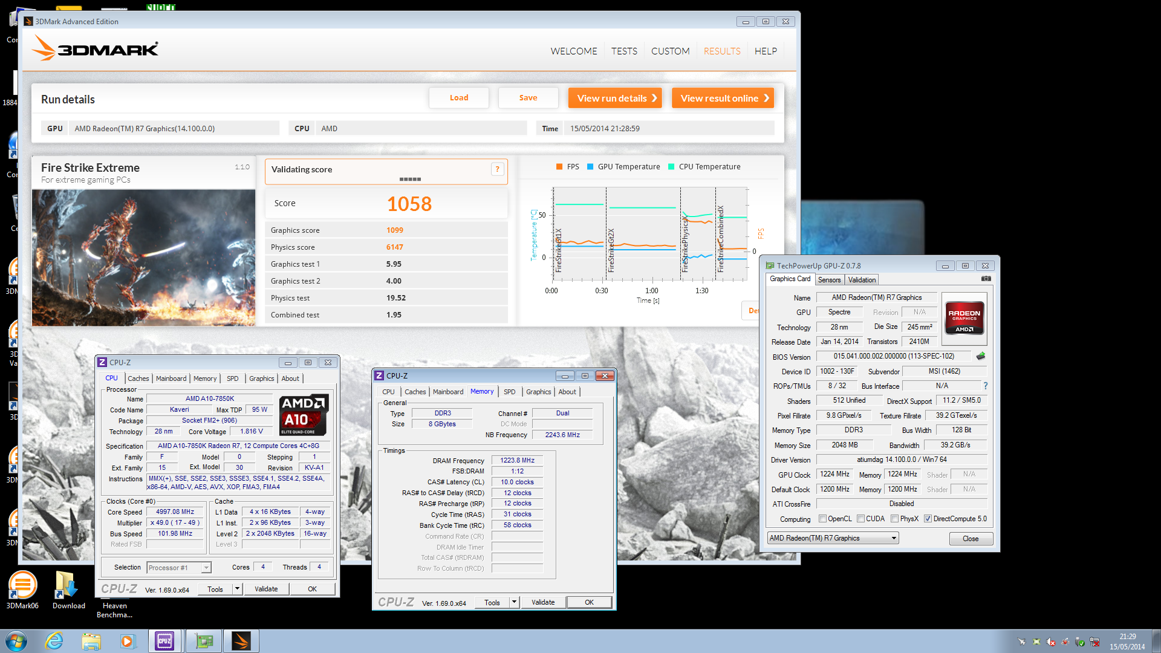Toggle FPS legend in the graph

pyautogui.click(x=567, y=167)
